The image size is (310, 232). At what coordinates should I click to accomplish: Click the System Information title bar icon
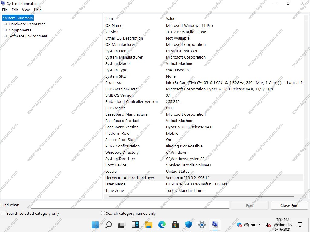3,3
